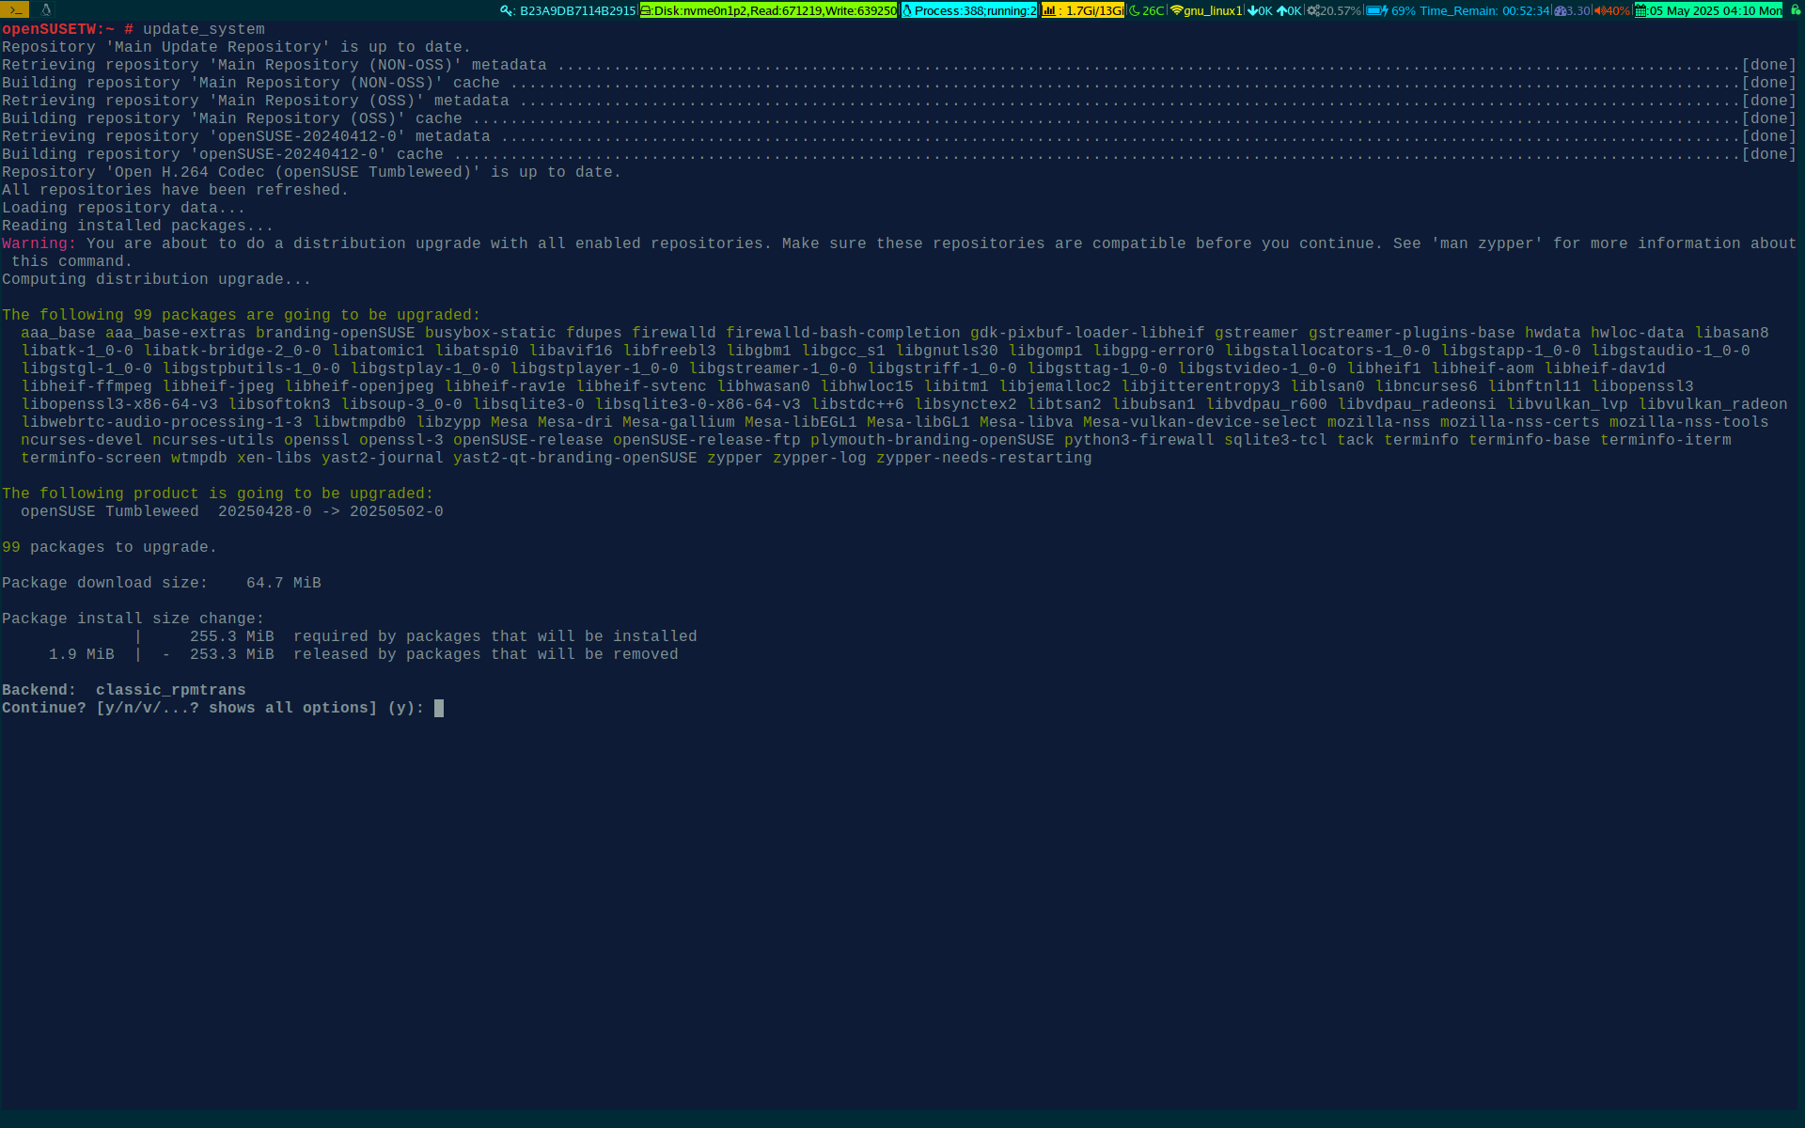Click the key icon beside B23A9DB7114B2915
The width and height of the screenshot is (1805, 1128).
coord(508,11)
